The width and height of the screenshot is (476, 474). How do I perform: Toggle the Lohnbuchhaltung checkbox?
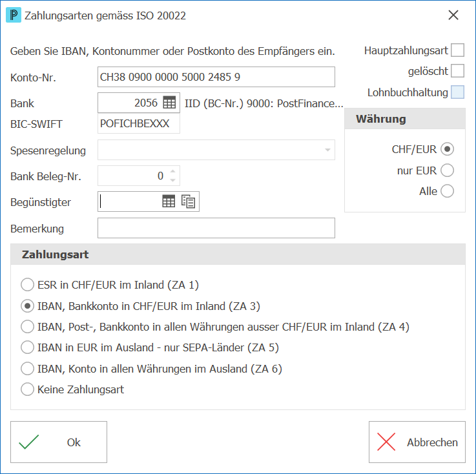[x=457, y=92]
